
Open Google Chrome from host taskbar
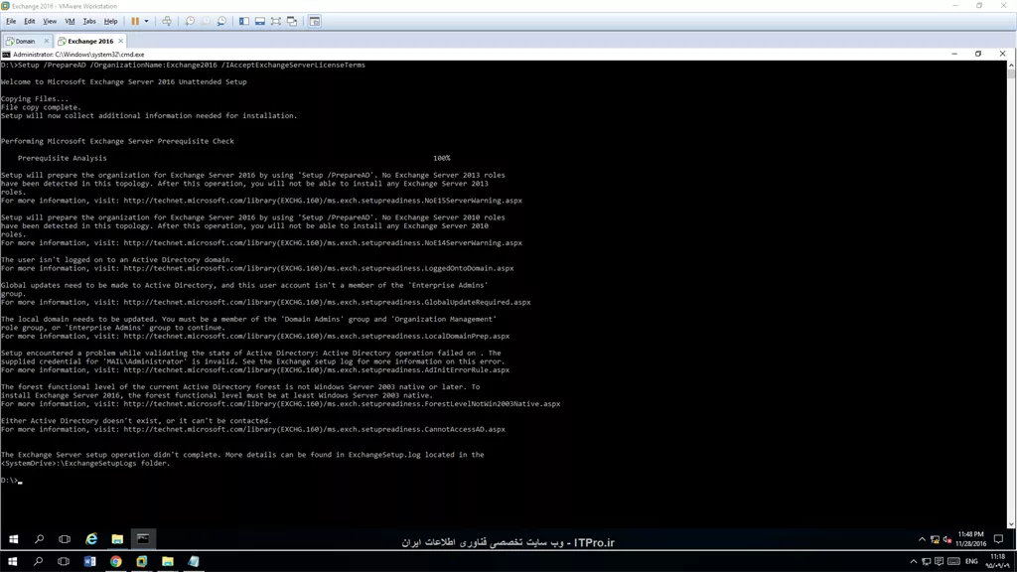[115, 562]
